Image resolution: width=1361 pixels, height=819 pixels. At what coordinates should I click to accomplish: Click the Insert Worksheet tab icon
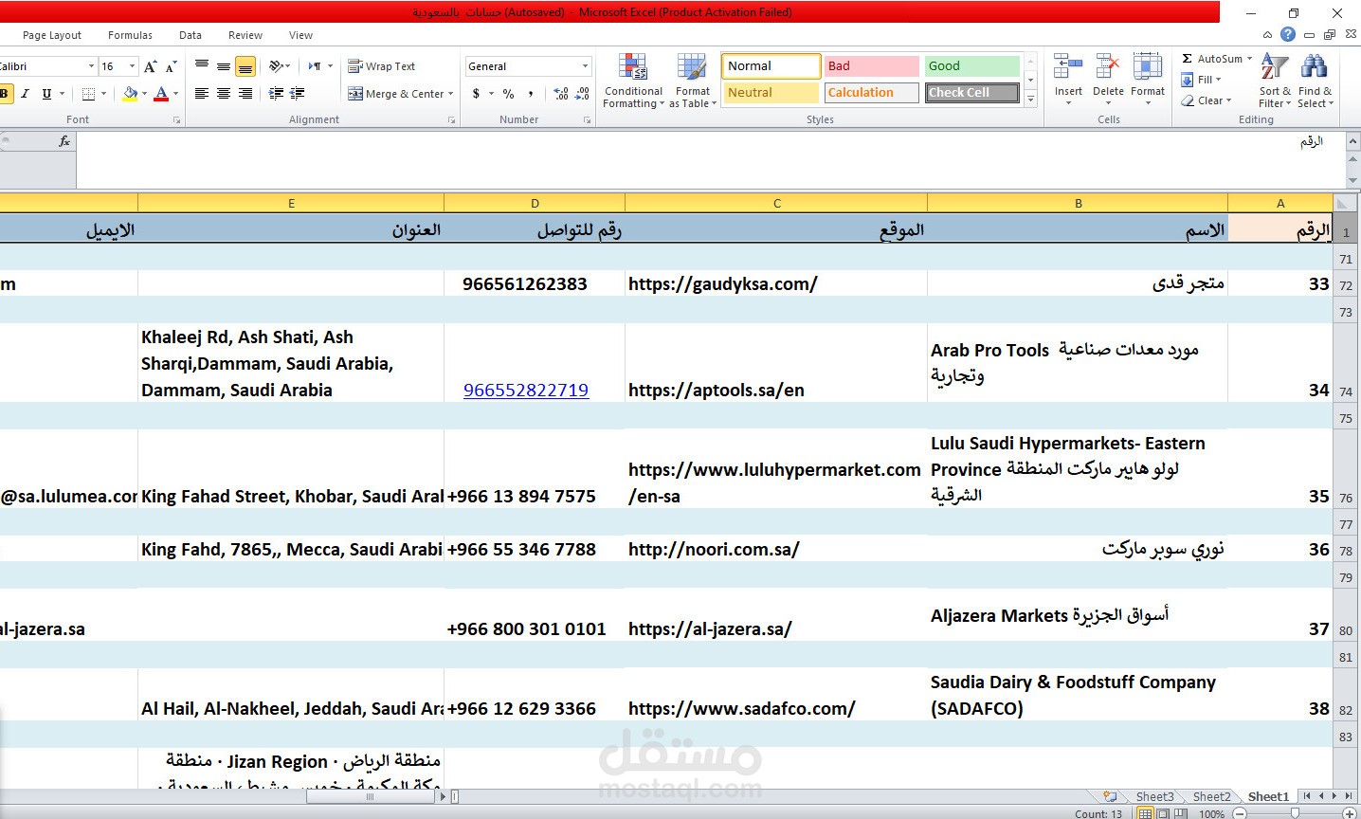[x=1109, y=796]
